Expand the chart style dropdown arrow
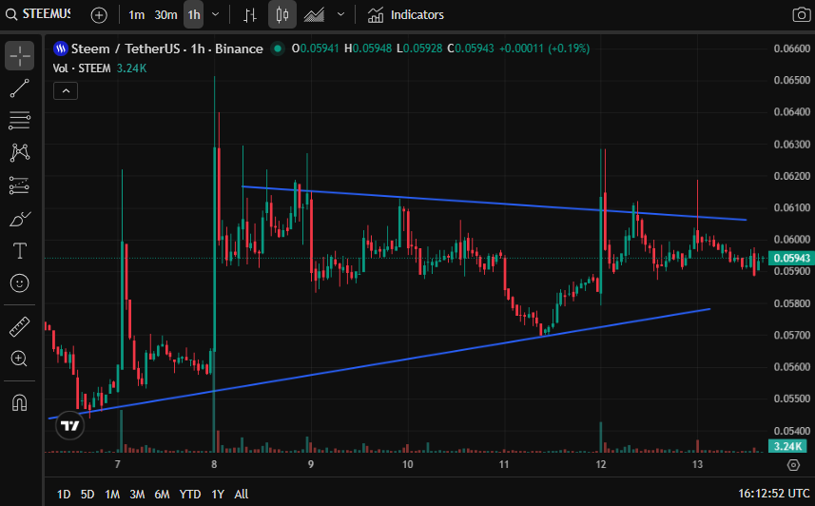This screenshot has height=506, width=815. tap(341, 14)
